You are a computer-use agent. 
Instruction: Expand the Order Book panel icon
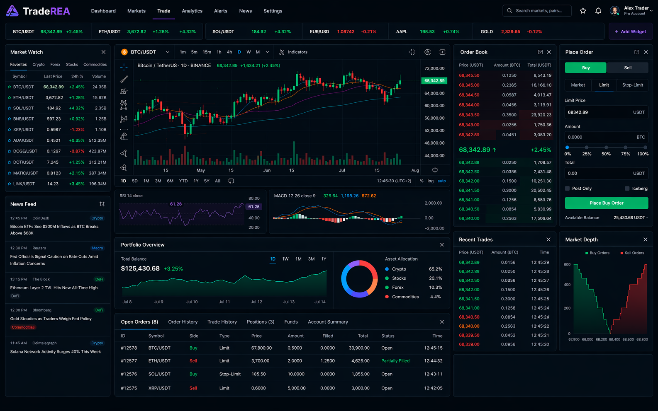540,52
